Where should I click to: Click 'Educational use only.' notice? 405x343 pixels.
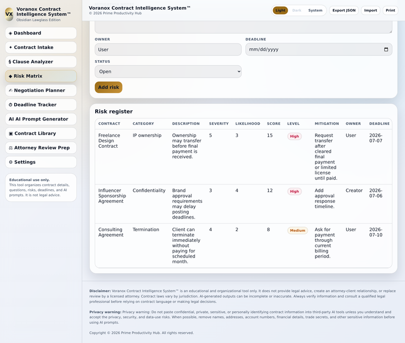click(x=29, y=180)
